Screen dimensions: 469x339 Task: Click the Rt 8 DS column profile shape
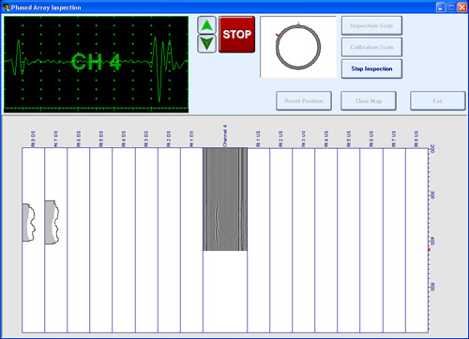(28, 222)
